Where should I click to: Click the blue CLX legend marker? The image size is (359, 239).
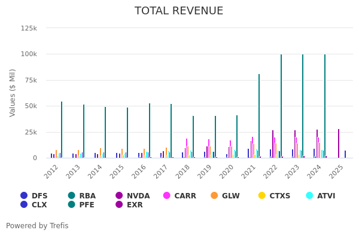point(24,204)
